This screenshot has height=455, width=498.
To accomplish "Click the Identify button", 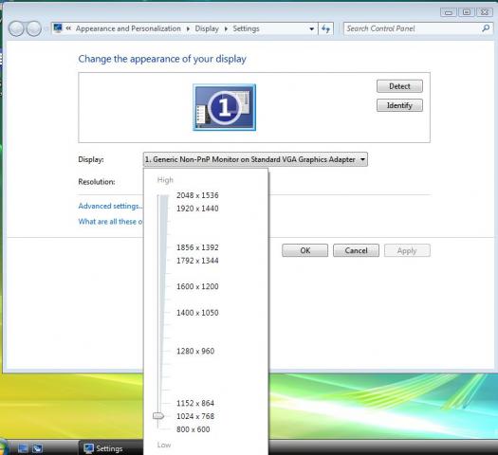I will click(x=399, y=105).
